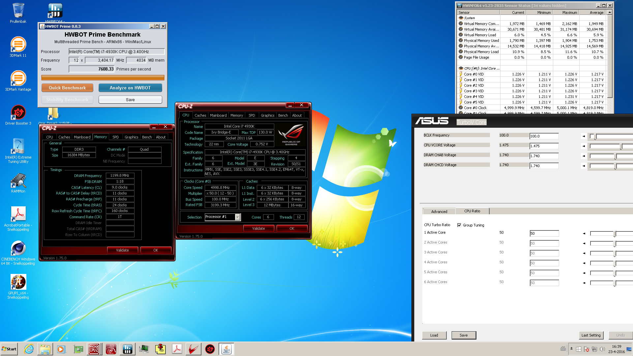
Task: Click the left arrow beside DRAM CHAB Voltage slider
Action: click(584, 156)
